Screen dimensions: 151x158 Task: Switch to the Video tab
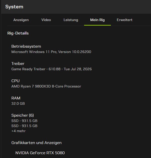click(x=46, y=20)
